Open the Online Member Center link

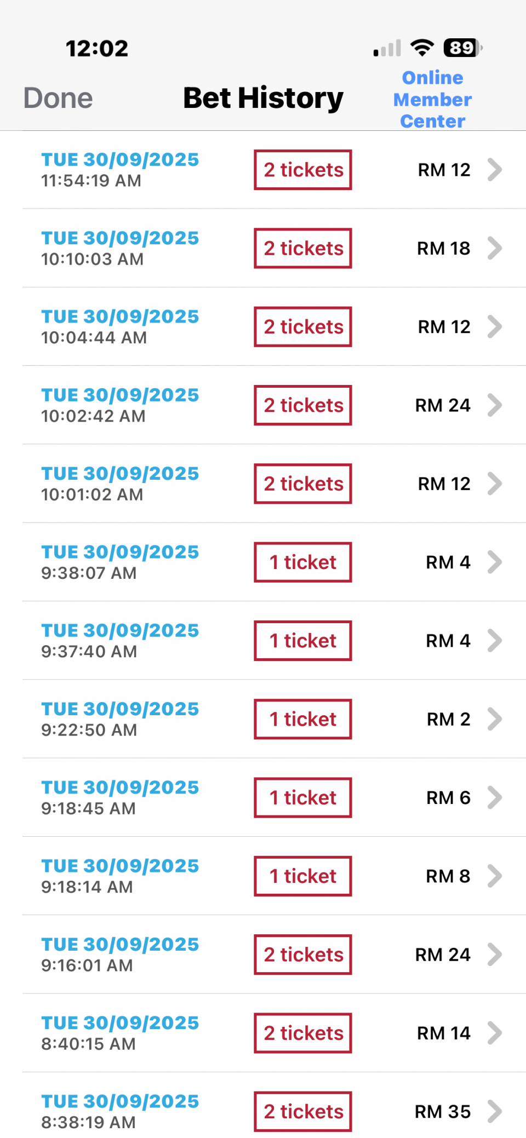tap(432, 99)
